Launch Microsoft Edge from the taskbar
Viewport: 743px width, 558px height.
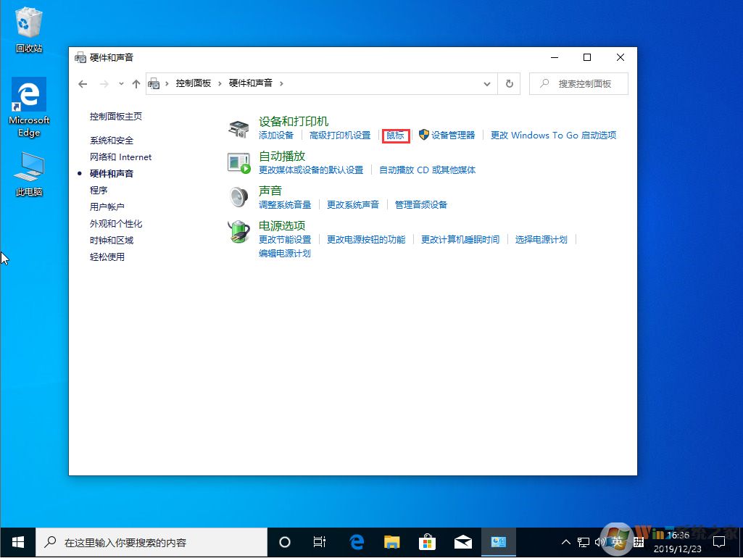(356, 541)
